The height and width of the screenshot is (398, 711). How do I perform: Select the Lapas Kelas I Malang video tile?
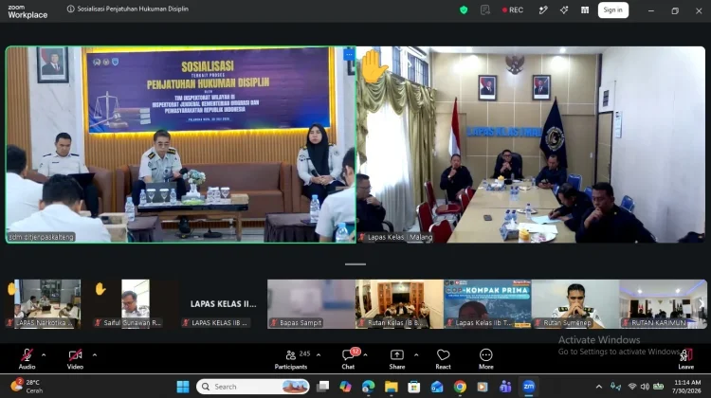pyautogui.click(x=531, y=145)
